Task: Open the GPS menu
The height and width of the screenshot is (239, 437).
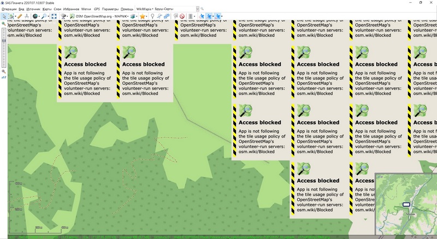Action: point(97,9)
